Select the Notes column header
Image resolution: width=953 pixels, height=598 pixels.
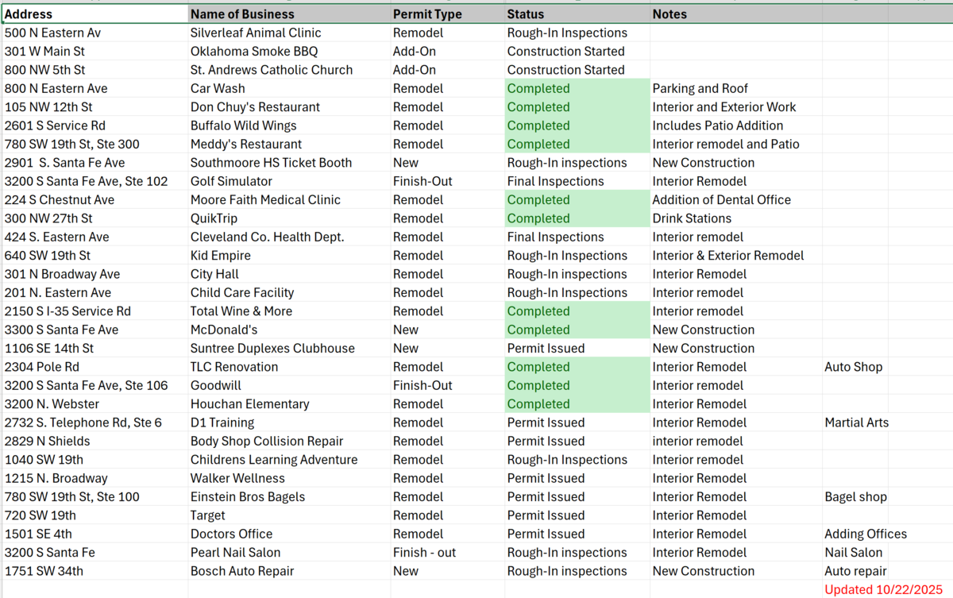point(669,14)
